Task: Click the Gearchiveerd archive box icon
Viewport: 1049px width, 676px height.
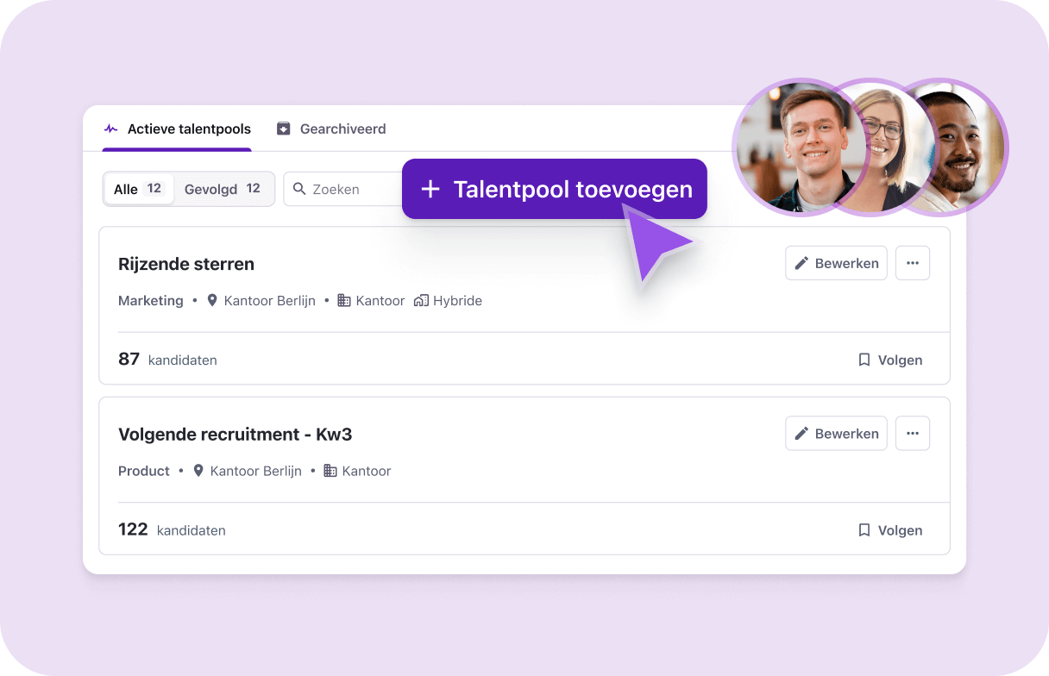Action: click(x=283, y=129)
